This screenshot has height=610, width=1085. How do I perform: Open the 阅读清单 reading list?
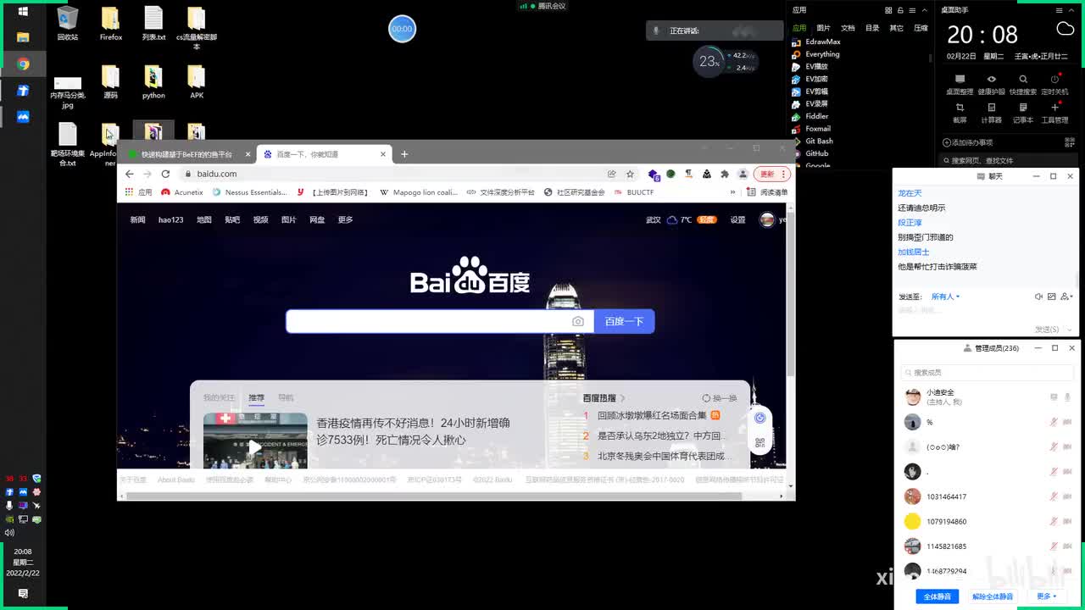coord(768,192)
